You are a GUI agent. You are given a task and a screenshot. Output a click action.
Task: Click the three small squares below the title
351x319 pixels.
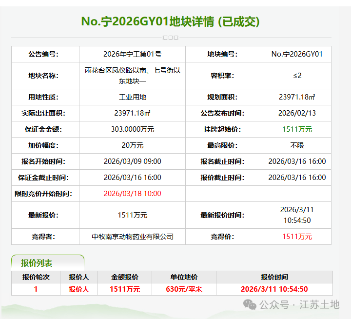[171, 38]
